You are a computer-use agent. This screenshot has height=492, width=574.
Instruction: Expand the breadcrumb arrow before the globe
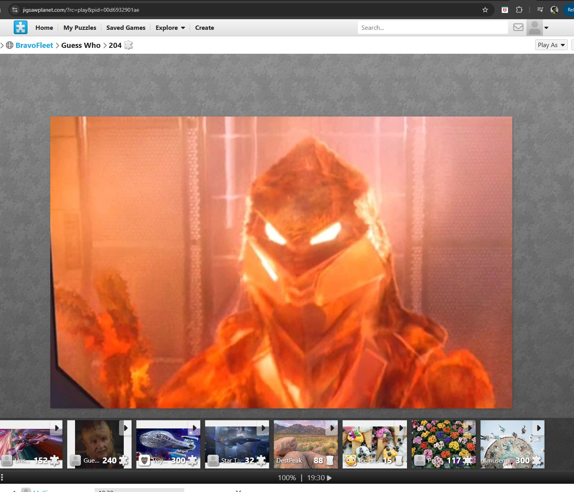tap(2, 45)
